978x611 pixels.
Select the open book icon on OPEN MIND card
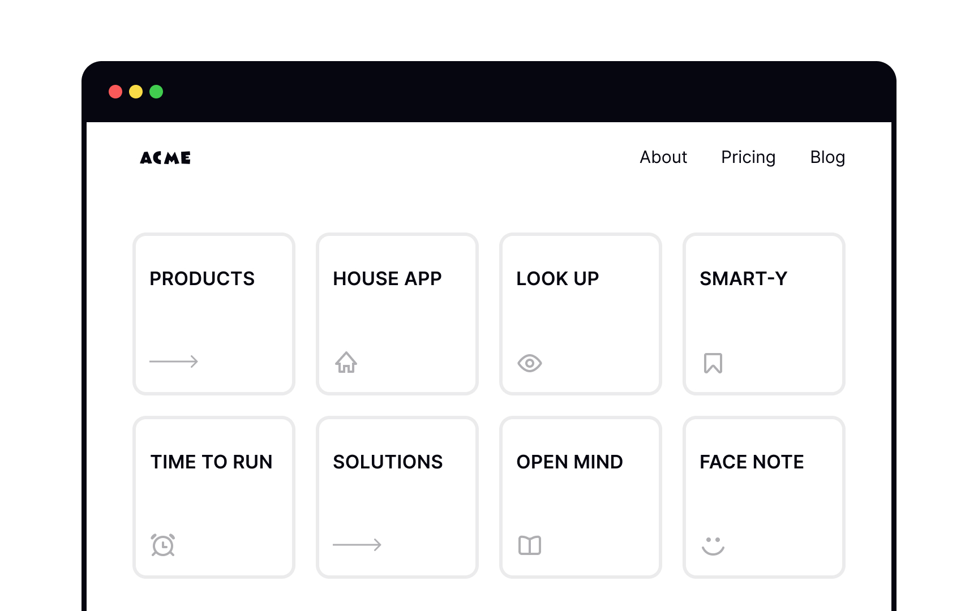point(529,545)
